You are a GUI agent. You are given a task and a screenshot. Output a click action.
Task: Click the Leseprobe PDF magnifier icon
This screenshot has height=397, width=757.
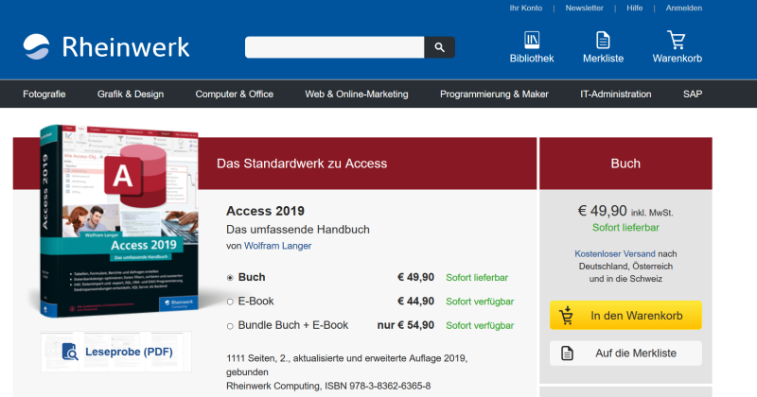70,352
